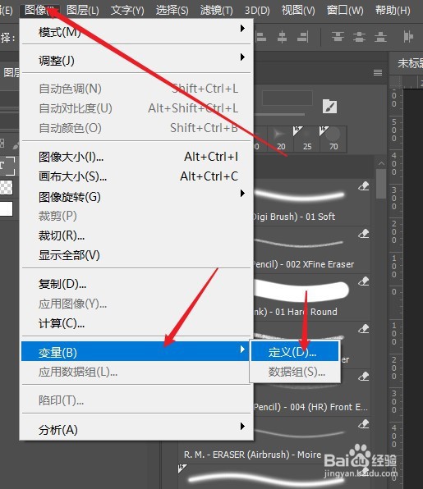423x489 pixels.
Task: Expand the 分析(A) submenu arrow
Action: click(x=242, y=427)
